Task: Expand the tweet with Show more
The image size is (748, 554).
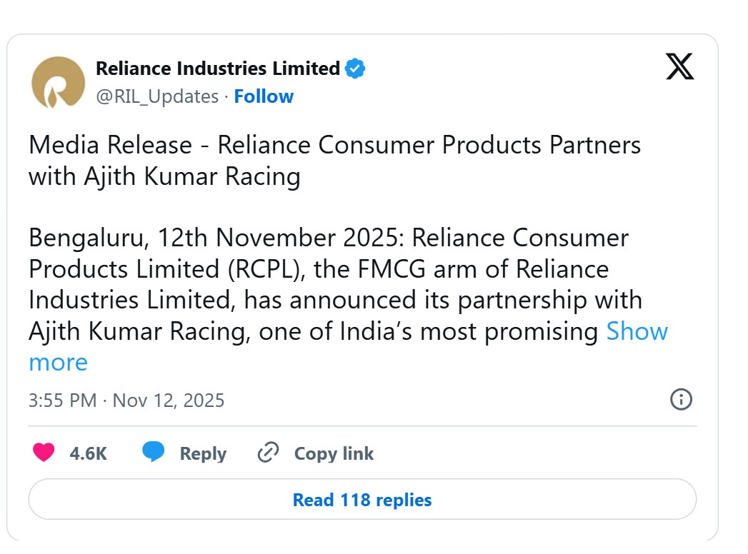Action: coord(637,331)
